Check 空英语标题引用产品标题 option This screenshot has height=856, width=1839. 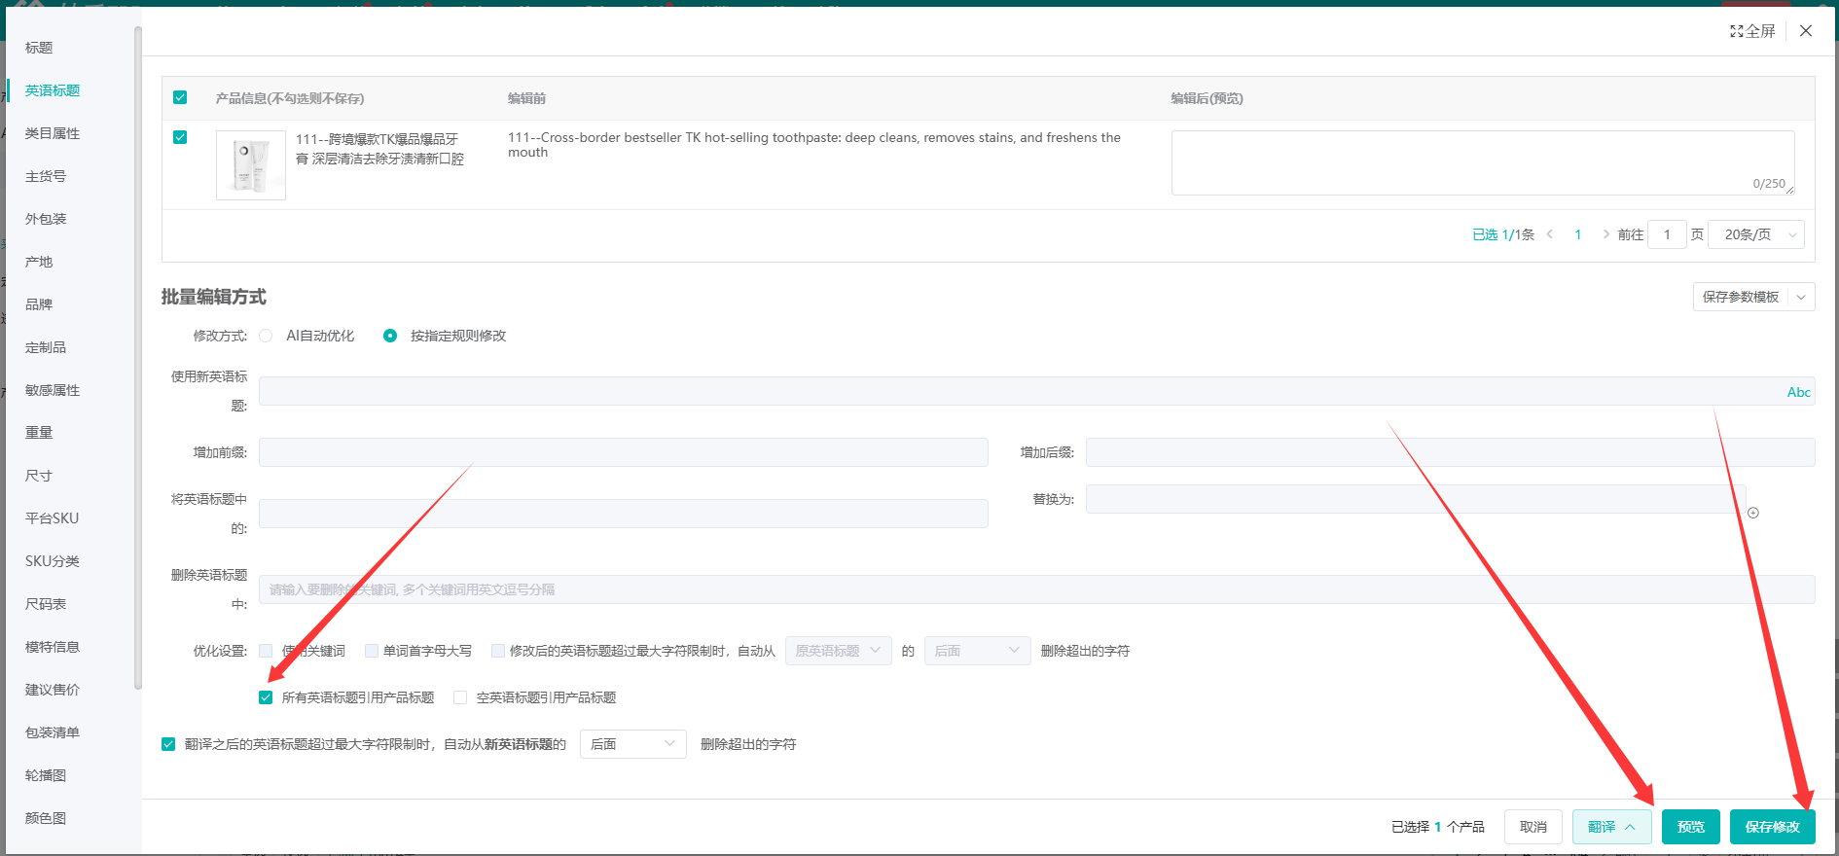click(x=460, y=697)
